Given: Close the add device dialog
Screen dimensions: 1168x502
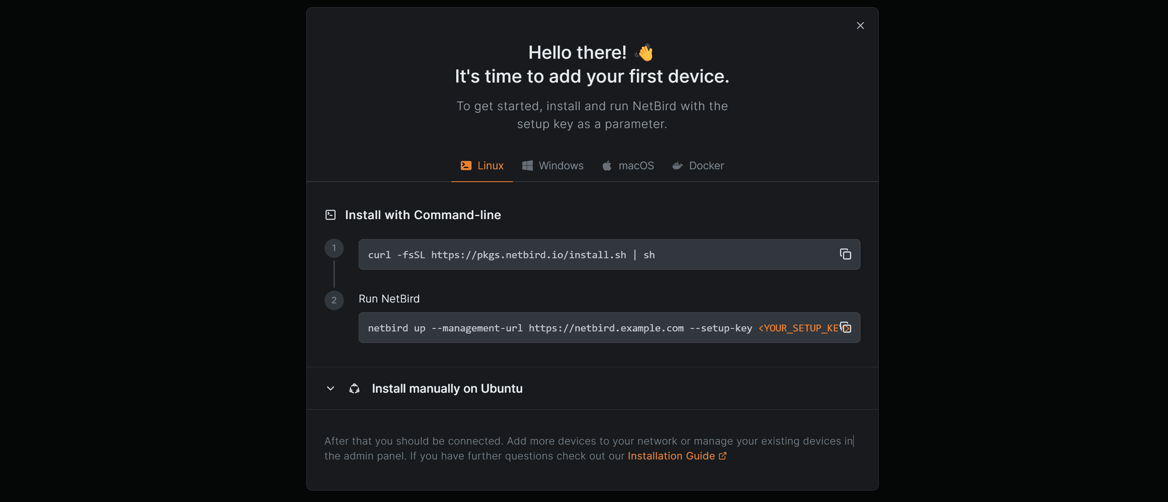Looking at the screenshot, I should point(860,26).
